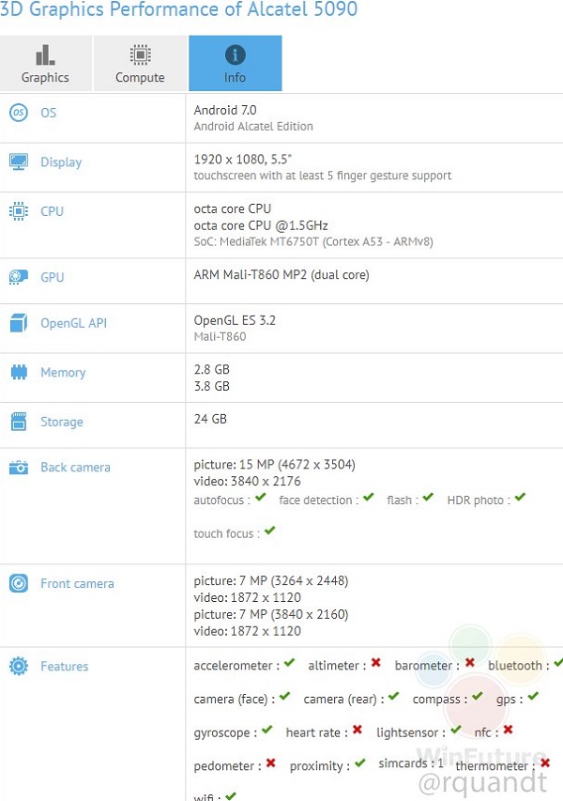This screenshot has width=563, height=801.
Task: Click the autofocus green checkmark
Action: [262, 499]
